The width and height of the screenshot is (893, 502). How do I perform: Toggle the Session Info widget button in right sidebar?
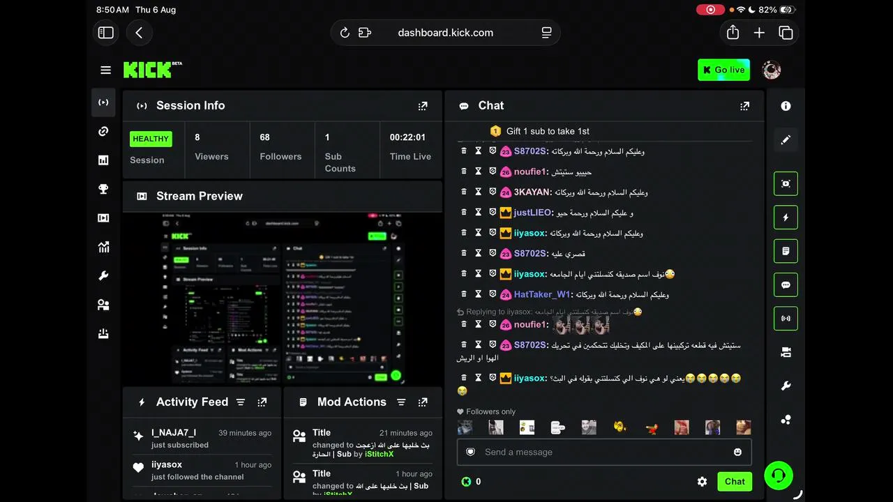[x=786, y=319]
